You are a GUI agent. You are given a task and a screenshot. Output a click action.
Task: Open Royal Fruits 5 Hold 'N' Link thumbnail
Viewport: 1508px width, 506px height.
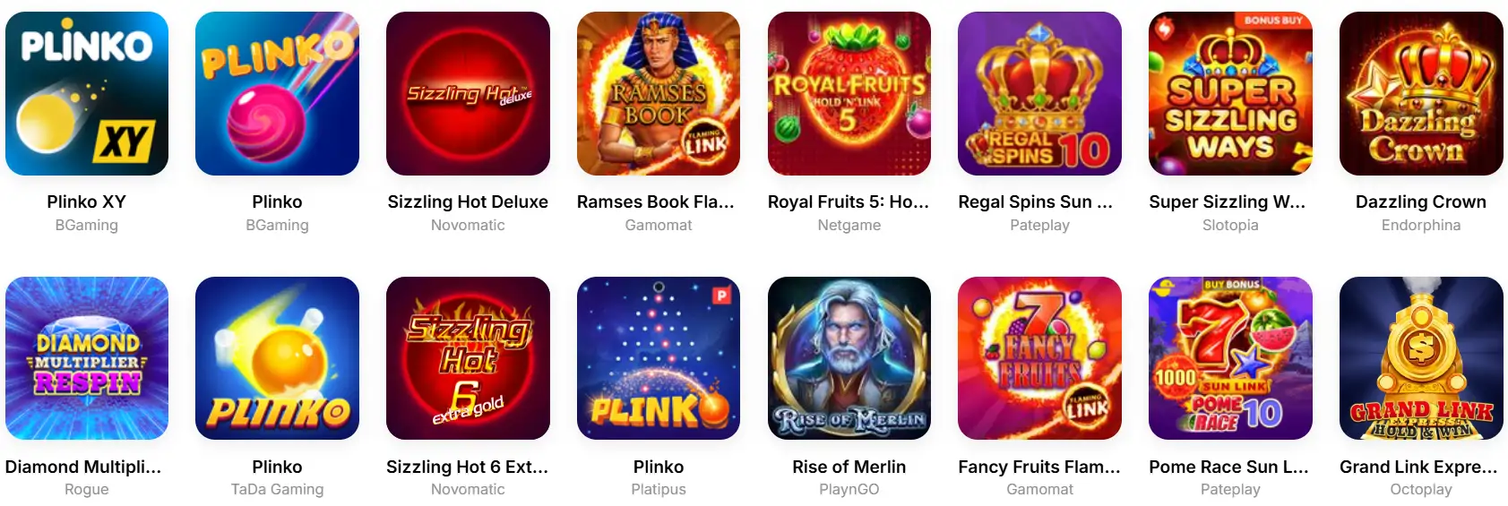click(849, 93)
